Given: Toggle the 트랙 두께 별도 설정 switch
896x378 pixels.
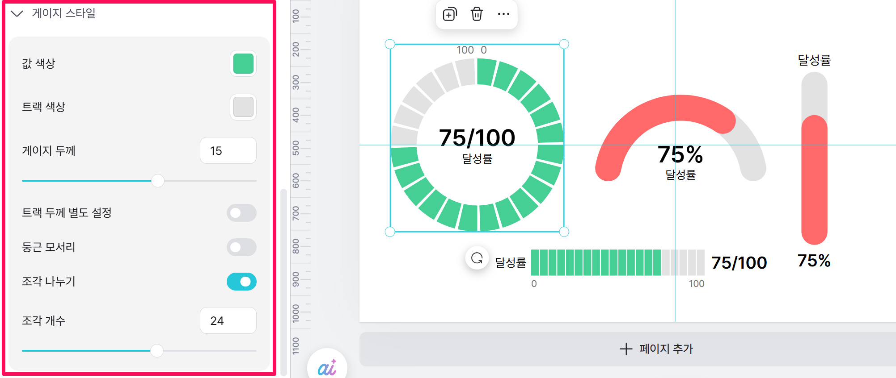Looking at the screenshot, I should tap(241, 213).
